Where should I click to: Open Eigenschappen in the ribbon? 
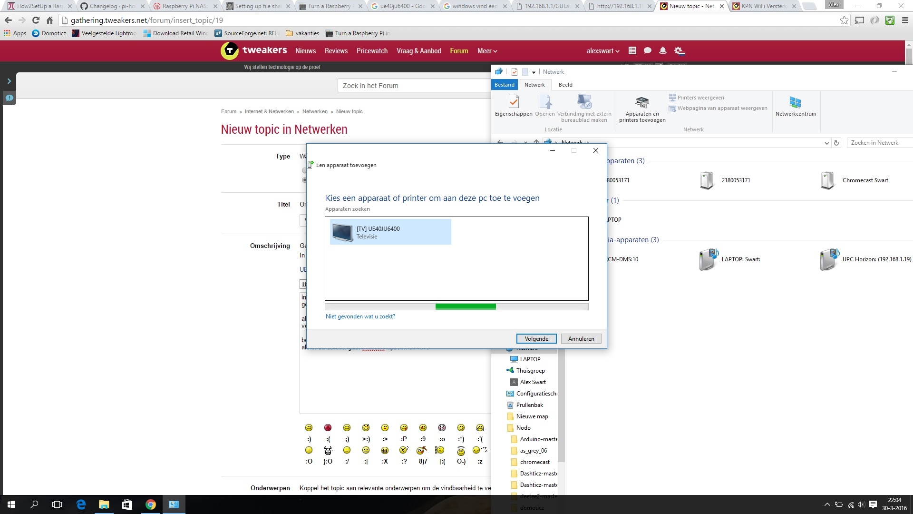click(513, 103)
